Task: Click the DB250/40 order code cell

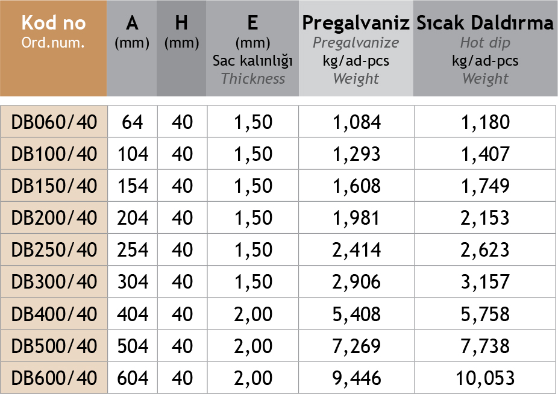Action: tap(54, 250)
